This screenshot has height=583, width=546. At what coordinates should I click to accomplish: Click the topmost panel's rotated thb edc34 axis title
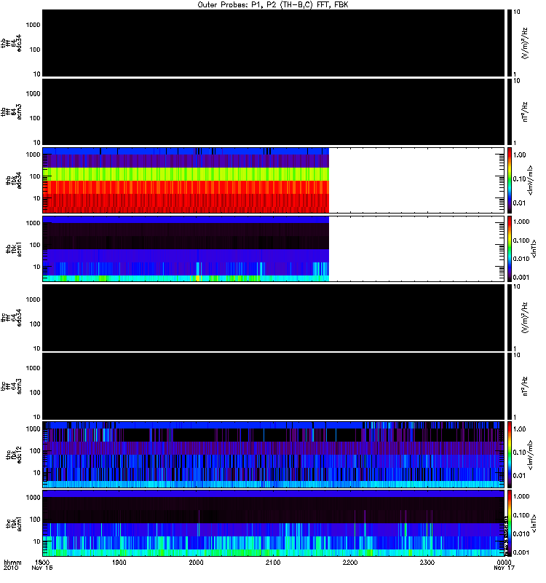point(11,43)
